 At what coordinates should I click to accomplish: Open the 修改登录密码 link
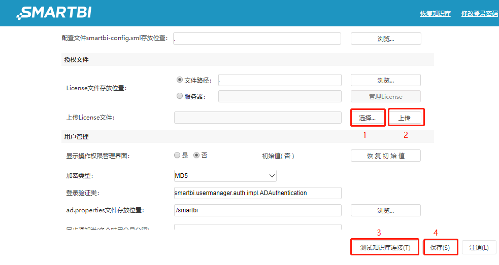point(479,14)
